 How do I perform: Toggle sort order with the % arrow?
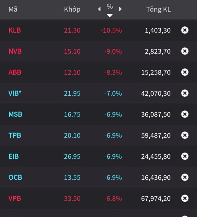click(110, 16)
